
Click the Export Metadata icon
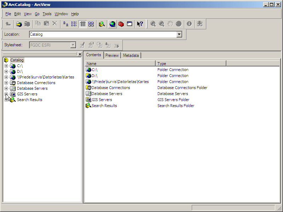click(117, 45)
